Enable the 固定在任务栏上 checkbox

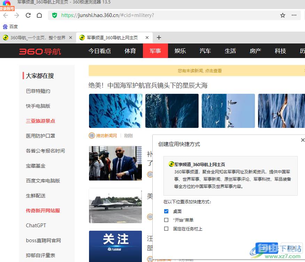166,229
